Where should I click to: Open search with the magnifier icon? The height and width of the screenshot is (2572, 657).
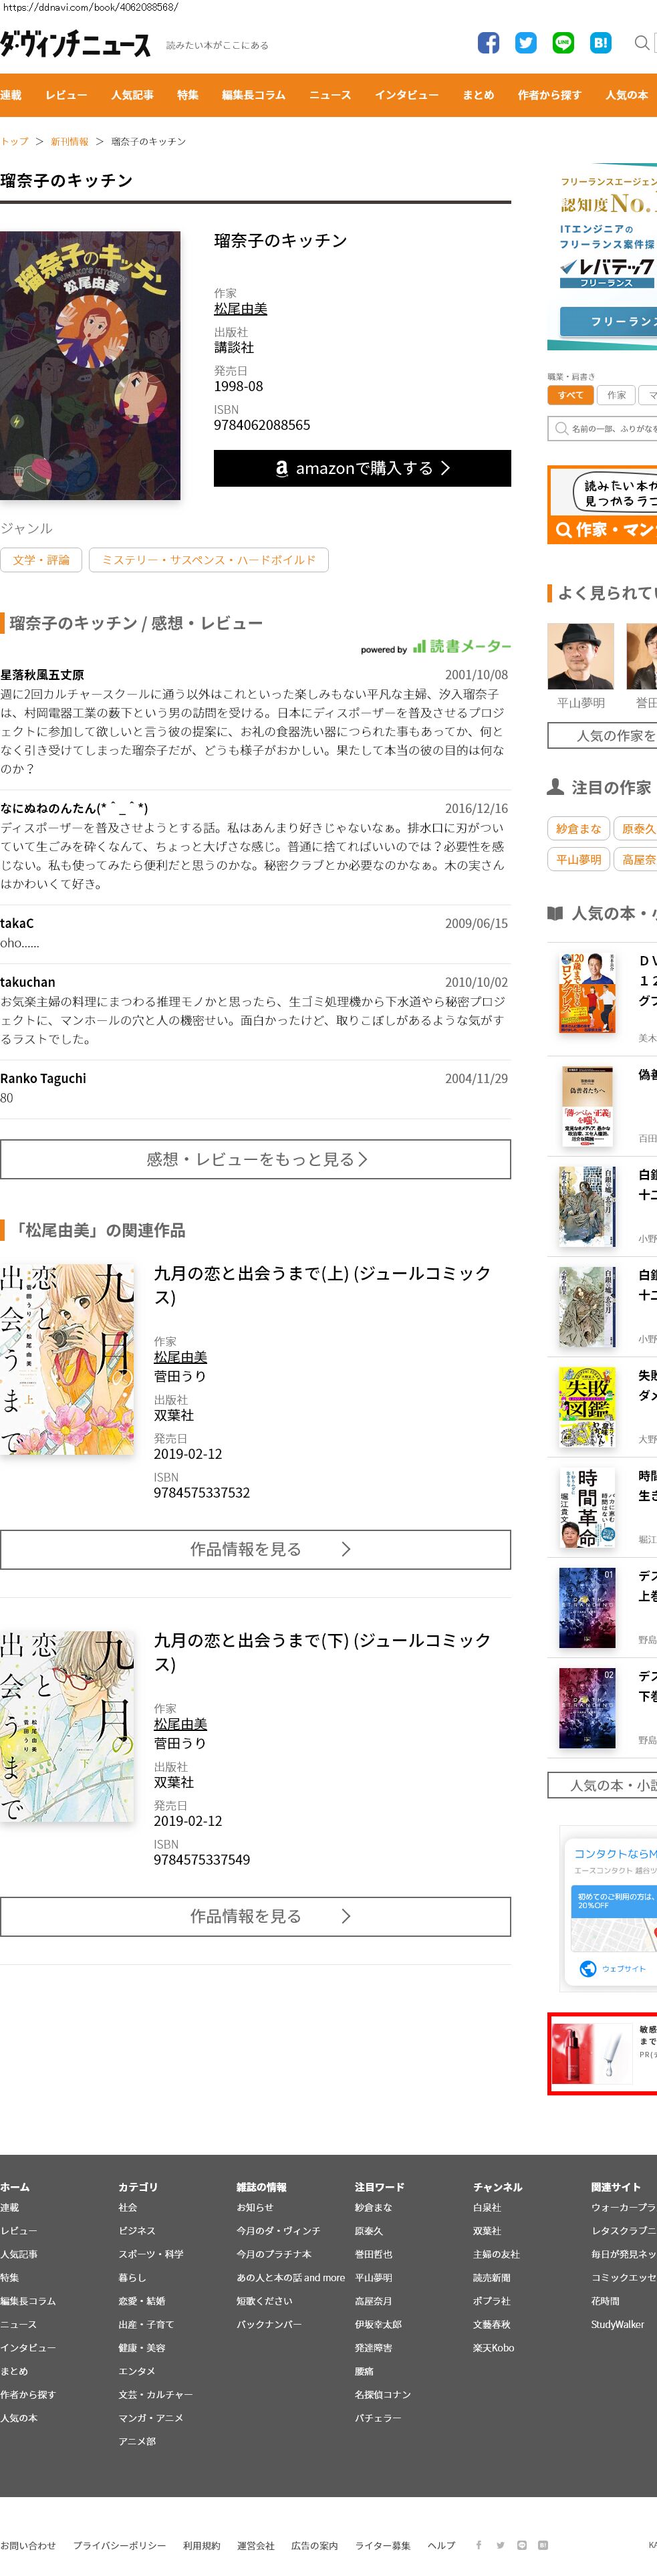tap(642, 43)
